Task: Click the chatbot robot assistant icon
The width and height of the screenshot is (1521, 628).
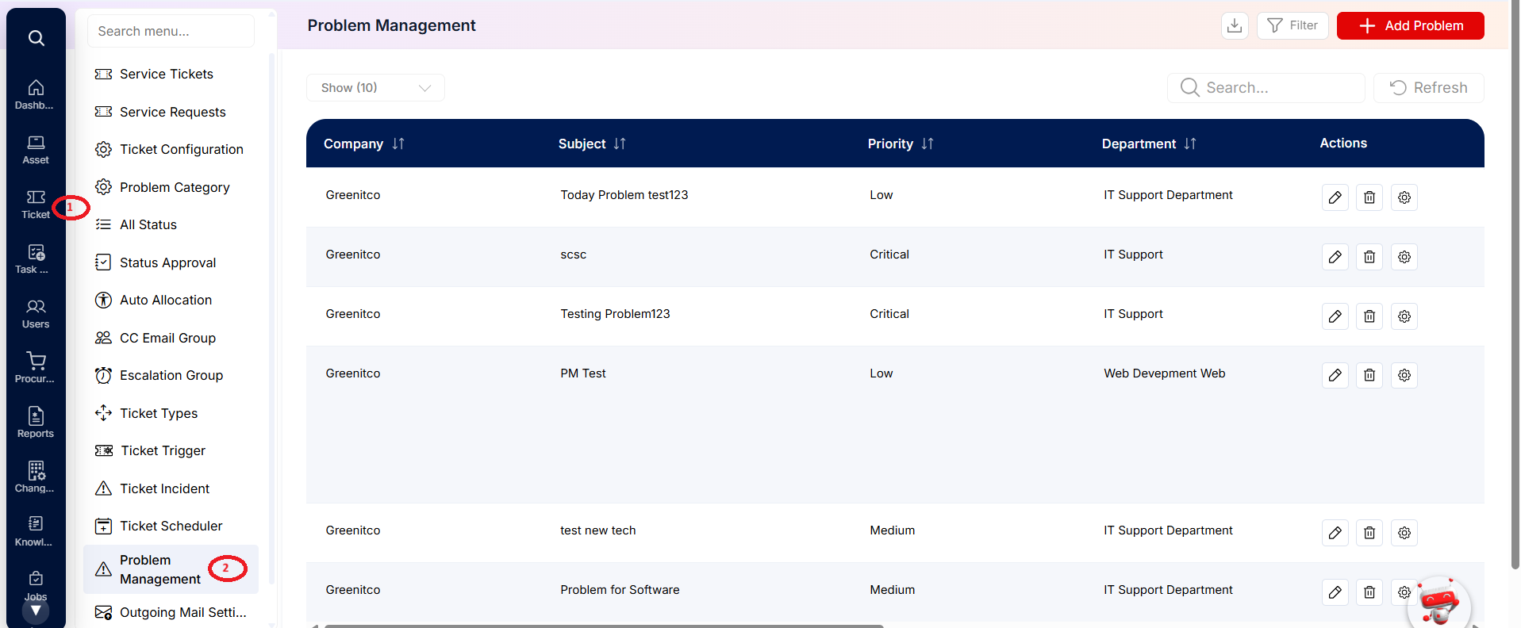Action: point(1439,604)
